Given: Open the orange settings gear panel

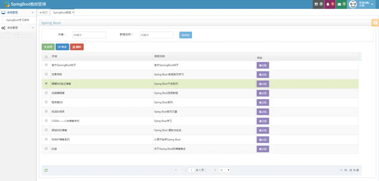Looking at the screenshot, I should (375, 23).
